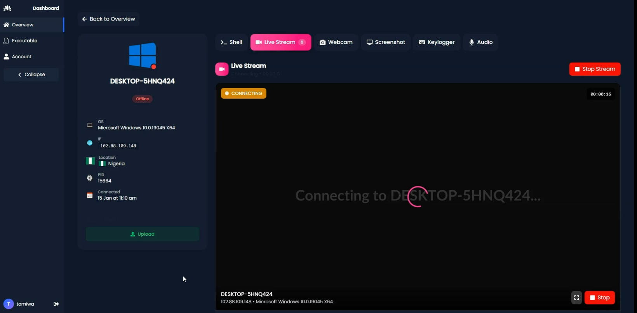Click the Live Stream camera icon header
This screenshot has width=637, height=313.
pos(222,69)
